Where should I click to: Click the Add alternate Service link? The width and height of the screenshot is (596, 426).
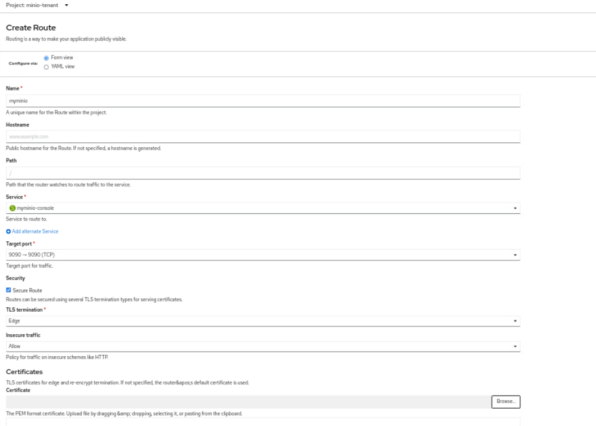coord(35,231)
